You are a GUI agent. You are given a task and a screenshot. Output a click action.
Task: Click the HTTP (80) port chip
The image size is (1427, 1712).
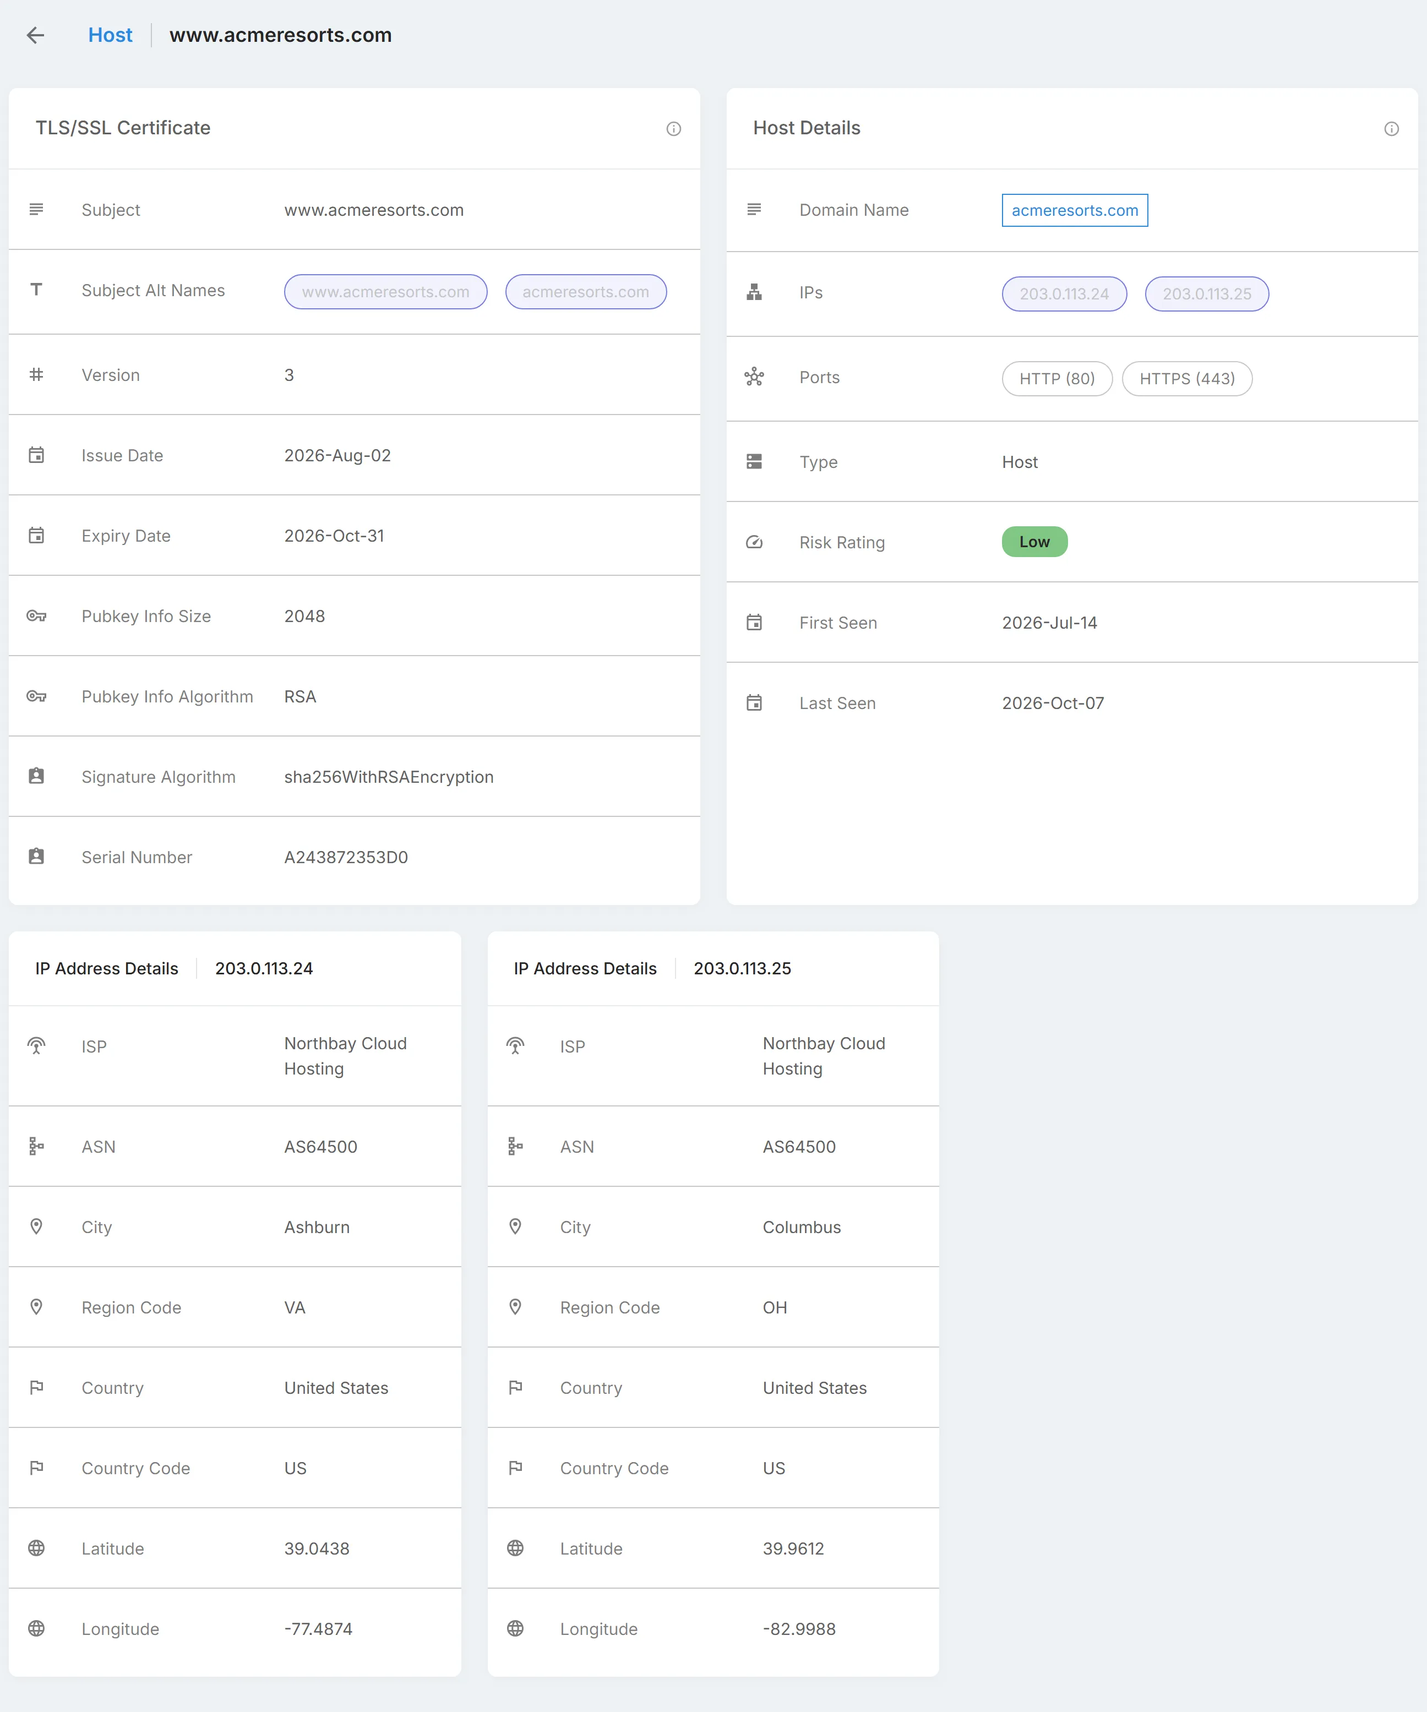(1057, 378)
